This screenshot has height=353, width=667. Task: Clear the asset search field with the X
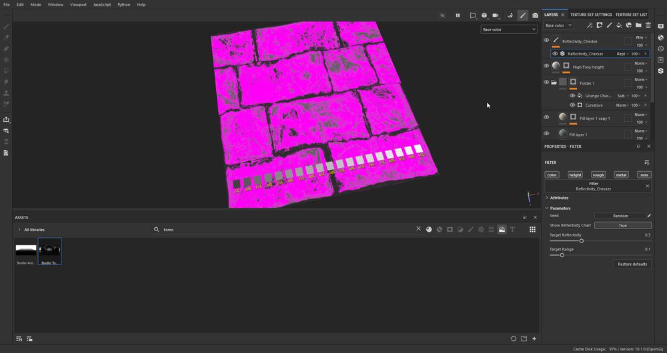tap(419, 229)
